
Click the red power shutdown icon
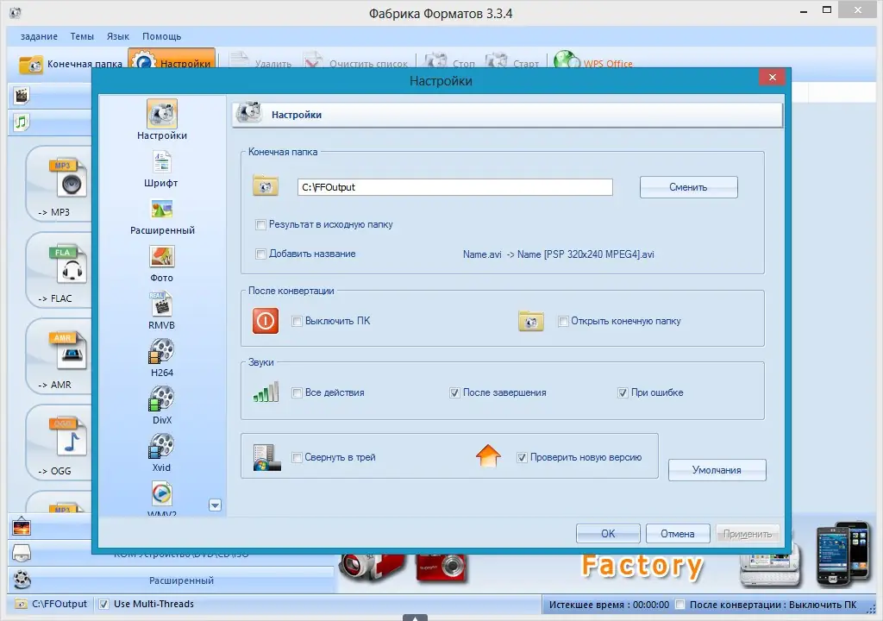(266, 321)
